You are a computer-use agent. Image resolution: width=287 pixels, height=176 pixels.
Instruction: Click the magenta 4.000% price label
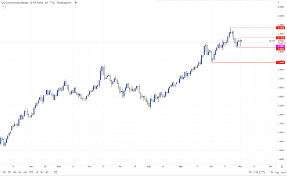[x=281, y=46]
